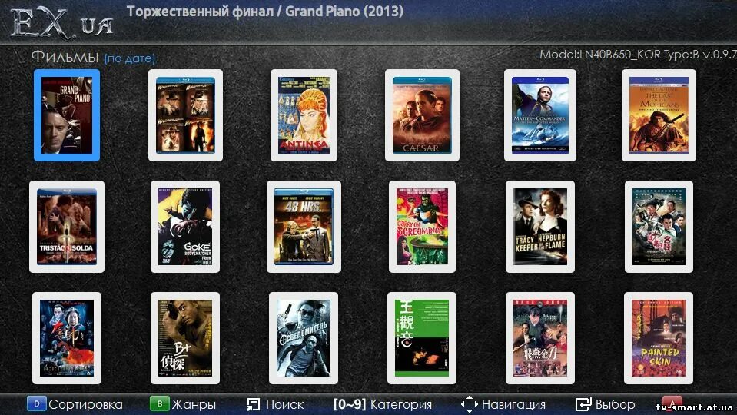Click the [0~9] Категория label

click(383, 404)
